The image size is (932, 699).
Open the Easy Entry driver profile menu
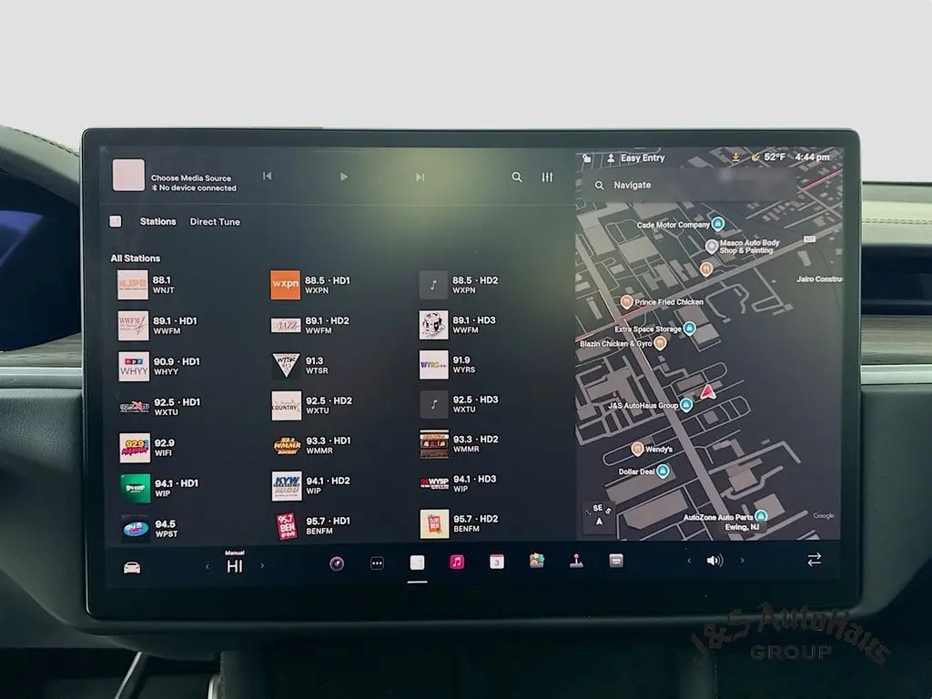[x=636, y=158]
